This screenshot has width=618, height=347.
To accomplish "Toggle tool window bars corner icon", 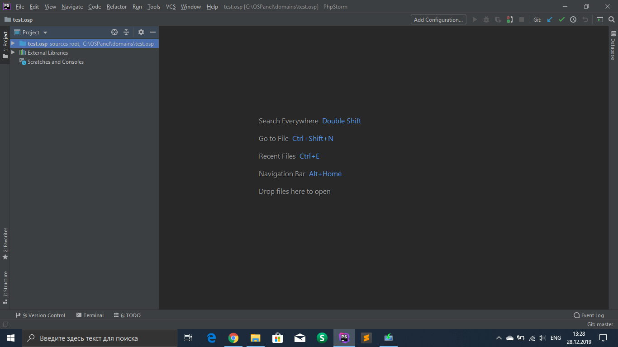I will click(5, 324).
